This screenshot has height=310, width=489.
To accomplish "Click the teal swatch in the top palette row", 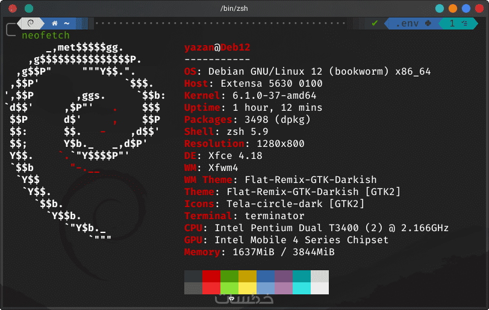I will tap(302, 276).
